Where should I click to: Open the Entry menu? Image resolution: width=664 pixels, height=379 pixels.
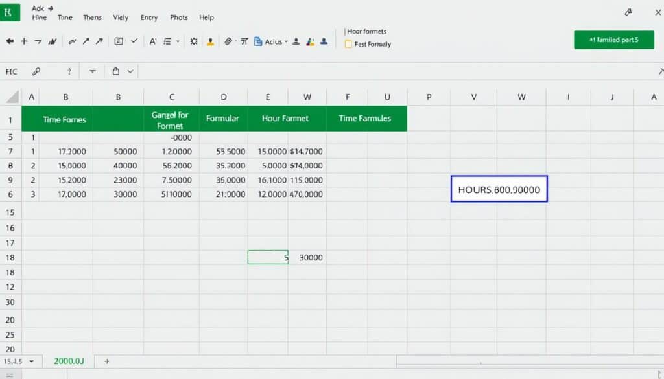(149, 17)
